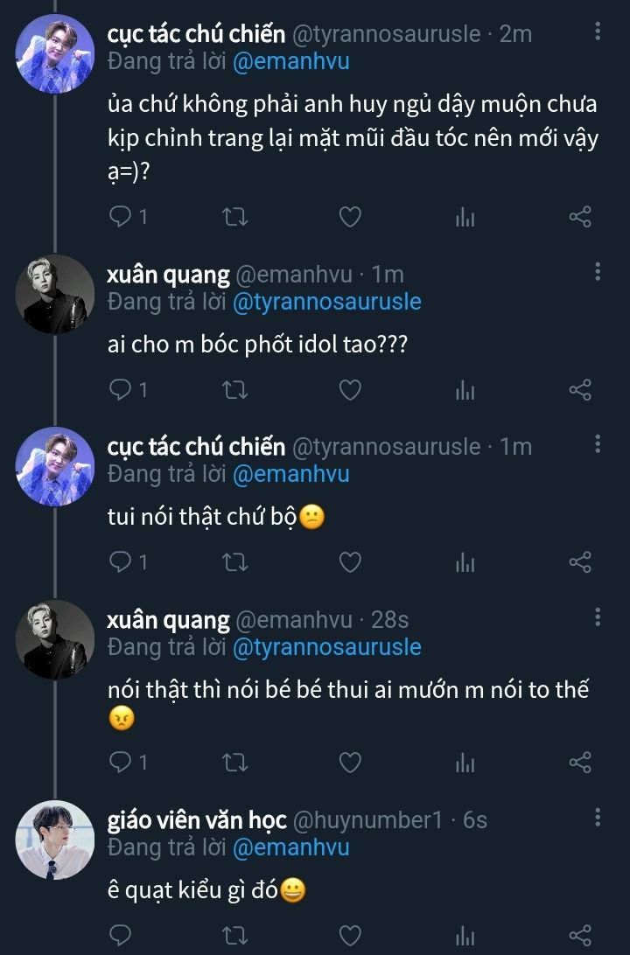
Task: Like xuân quang's 28s-old reply
Action: click(x=350, y=763)
